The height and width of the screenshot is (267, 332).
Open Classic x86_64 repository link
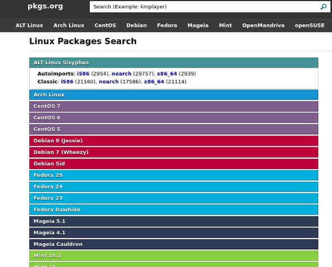(154, 82)
